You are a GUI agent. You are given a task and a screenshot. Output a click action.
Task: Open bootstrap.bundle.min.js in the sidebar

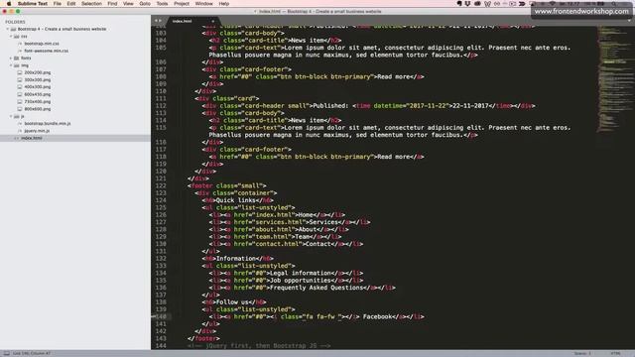click(48, 123)
